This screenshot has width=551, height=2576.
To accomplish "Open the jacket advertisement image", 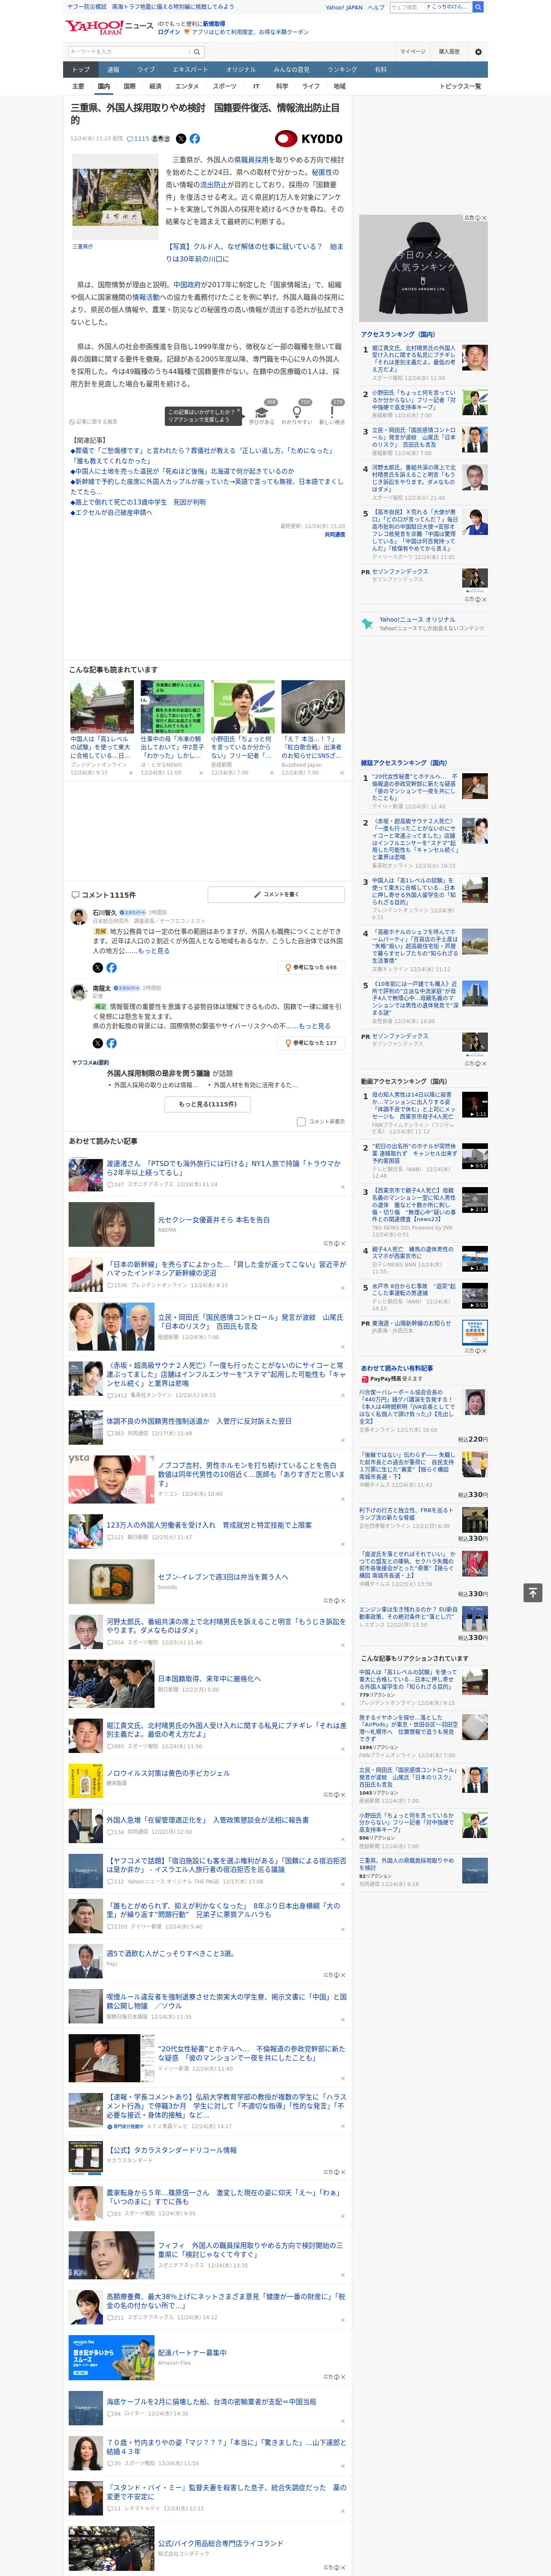I will [423, 268].
